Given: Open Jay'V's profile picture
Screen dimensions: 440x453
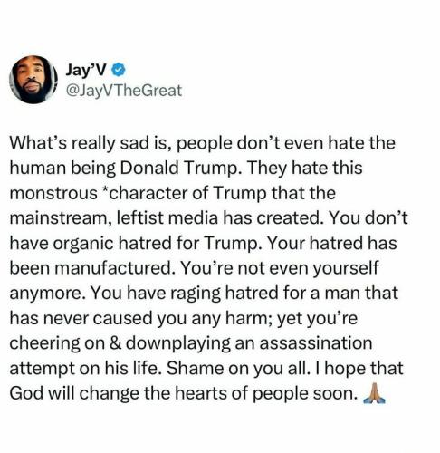Looking at the screenshot, I should point(33,80).
